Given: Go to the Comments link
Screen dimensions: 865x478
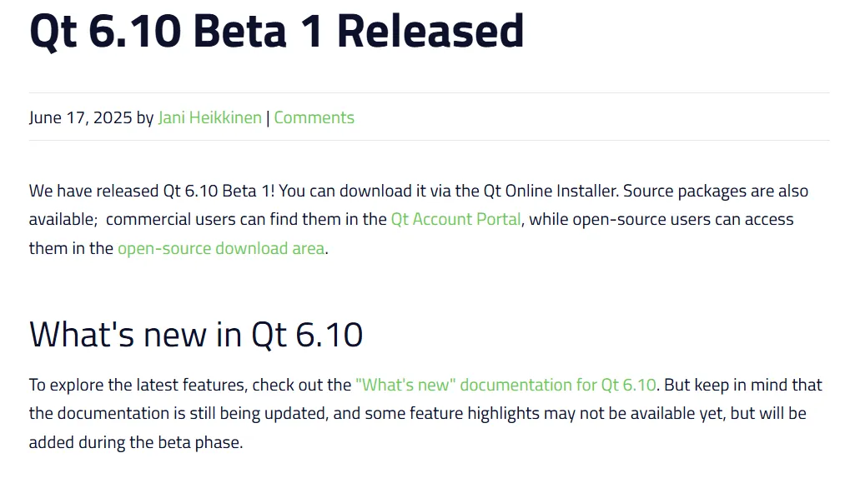Looking at the screenshot, I should tap(314, 117).
